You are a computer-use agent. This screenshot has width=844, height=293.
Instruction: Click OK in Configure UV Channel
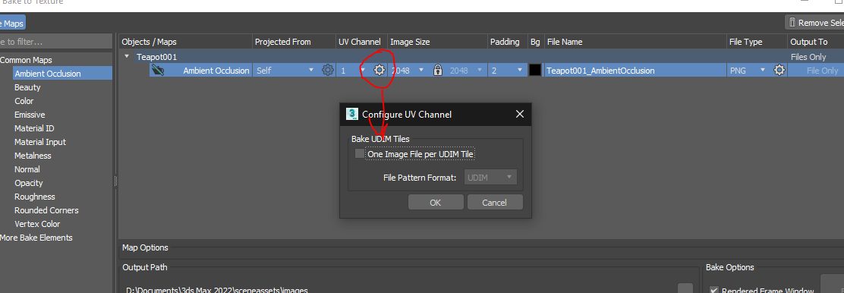[436, 203]
